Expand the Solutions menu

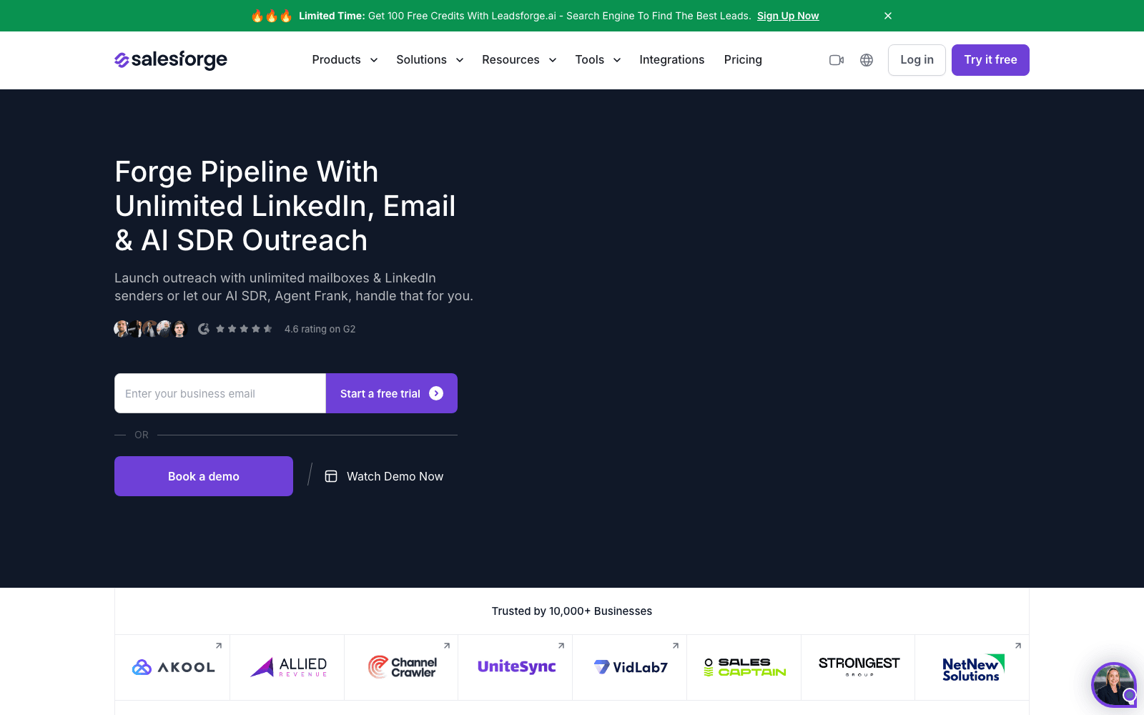tap(430, 60)
